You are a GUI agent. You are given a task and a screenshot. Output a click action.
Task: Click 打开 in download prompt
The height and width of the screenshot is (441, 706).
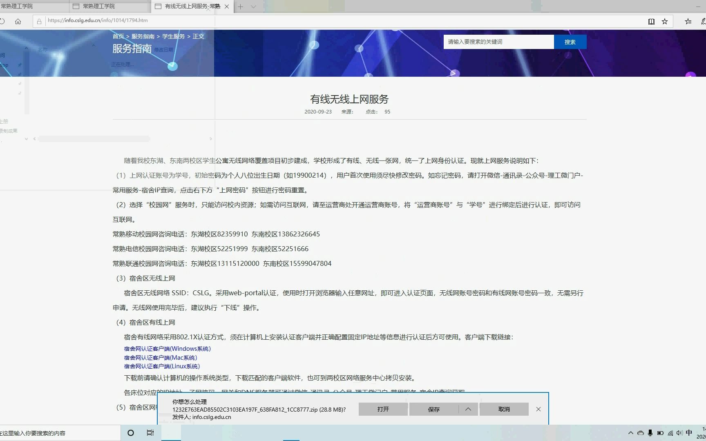[x=383, y=409]
